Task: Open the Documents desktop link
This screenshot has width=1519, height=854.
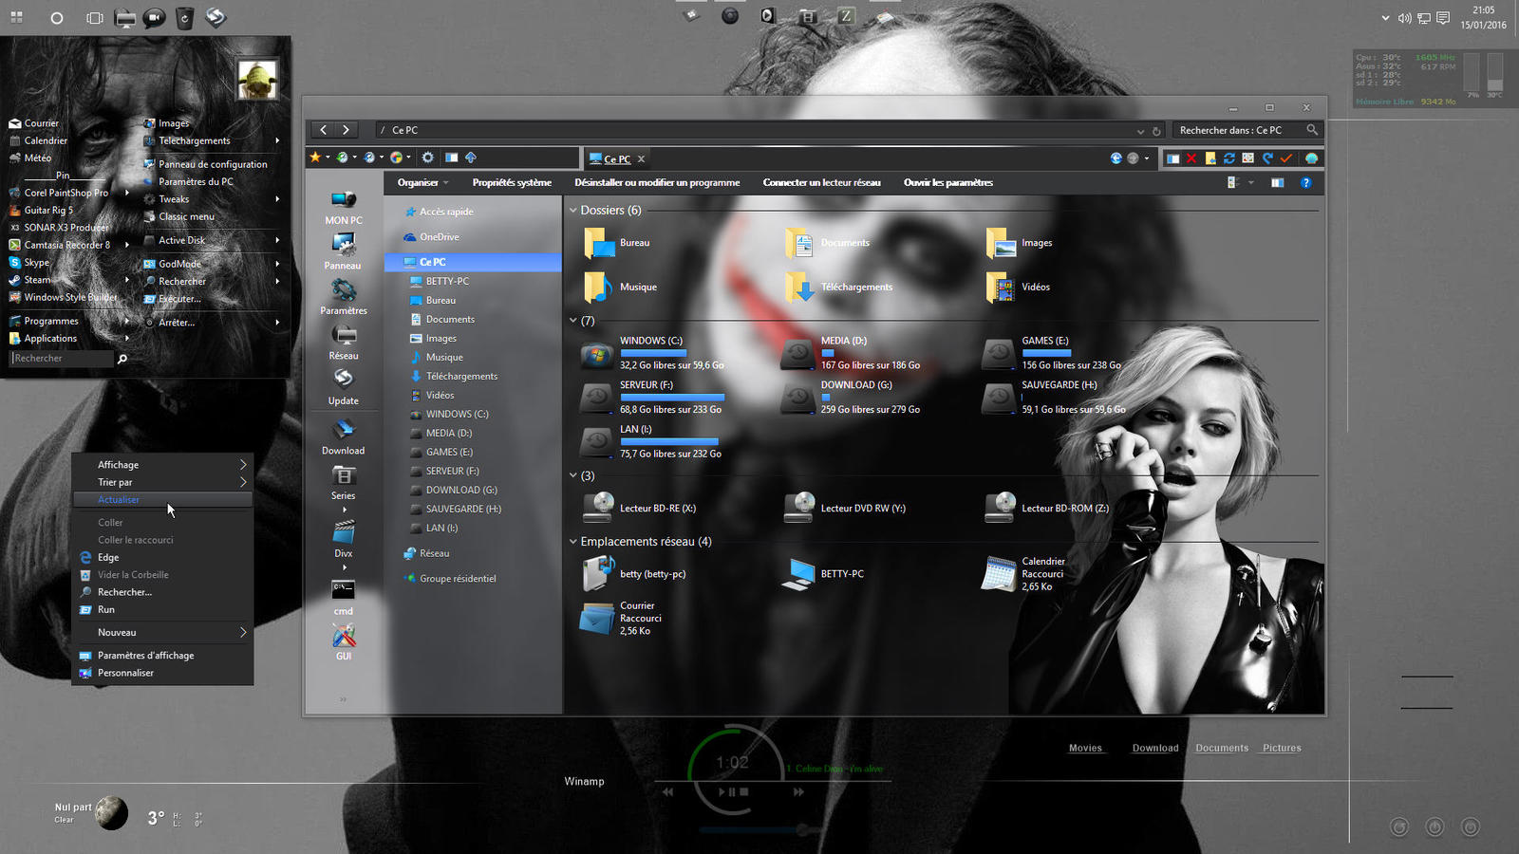Action: pyautogui.click(x=1222, y=748)
